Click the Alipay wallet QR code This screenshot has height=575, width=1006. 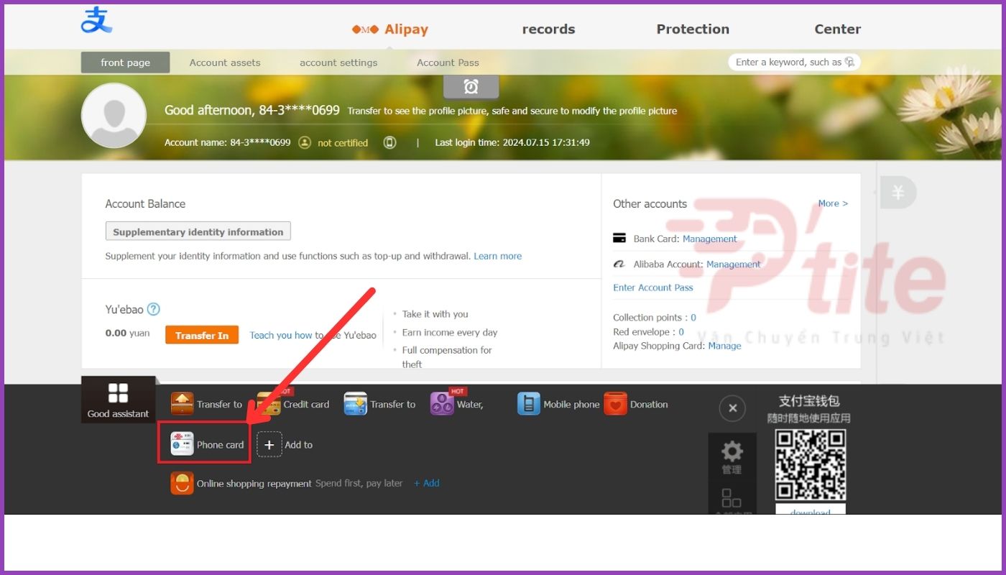(810, 465)
